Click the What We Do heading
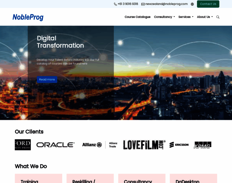Image resolution: width=232 pixels, height=183 pixels. (31, 166)
